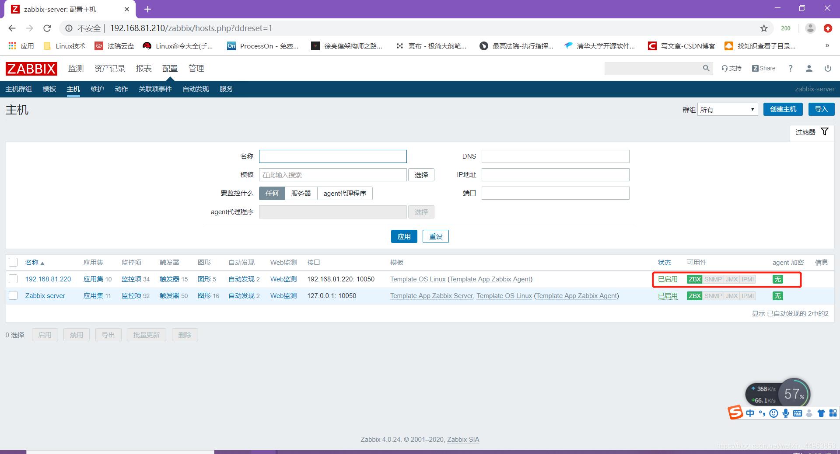Click the Zabbix logo

31,69
